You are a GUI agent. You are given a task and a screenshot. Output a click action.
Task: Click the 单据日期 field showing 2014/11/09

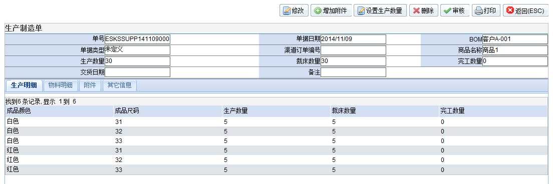353,39
